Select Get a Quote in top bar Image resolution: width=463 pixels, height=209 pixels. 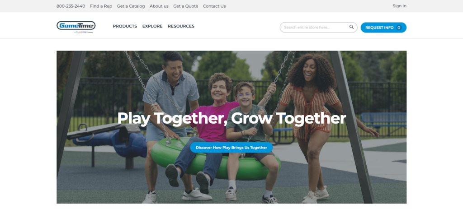(x=186, y=6)
